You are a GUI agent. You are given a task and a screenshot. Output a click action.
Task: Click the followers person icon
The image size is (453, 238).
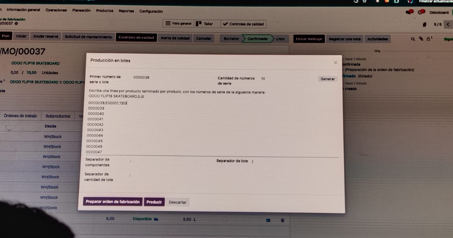pyautogui.click(x=429, y=39)
